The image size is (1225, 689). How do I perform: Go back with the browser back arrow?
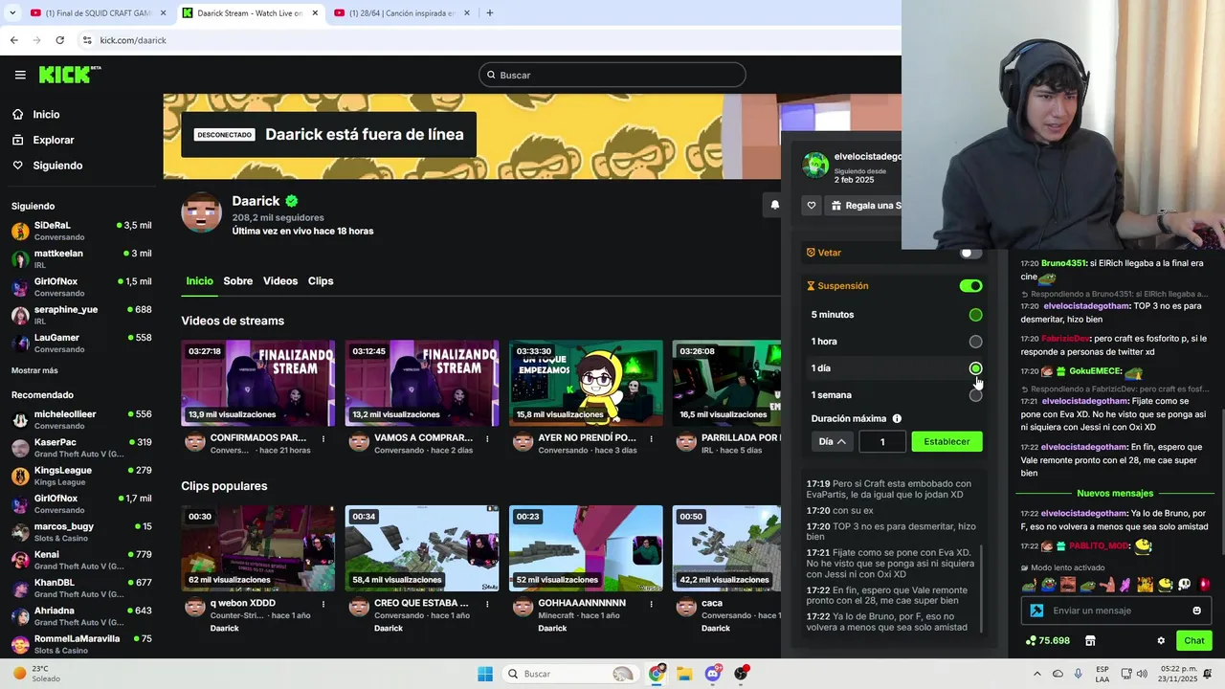[14, 40]
